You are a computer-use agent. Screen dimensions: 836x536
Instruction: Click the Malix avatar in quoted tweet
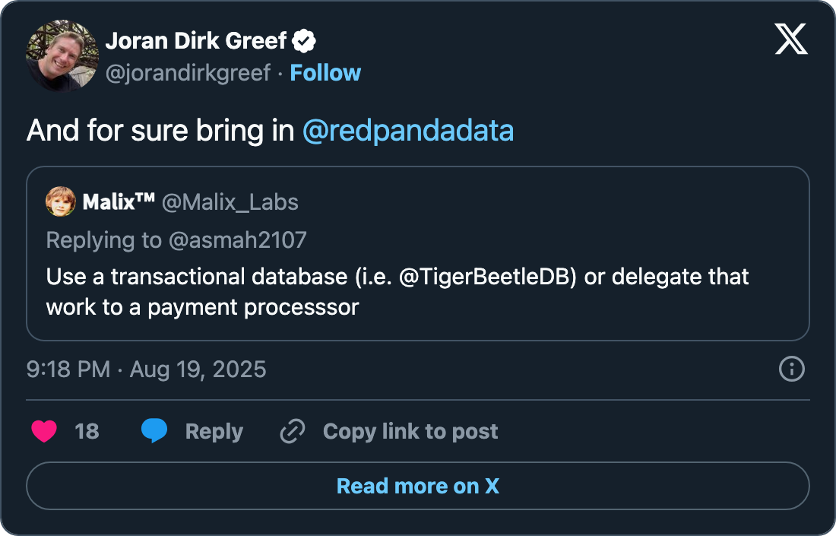coord(61,201)
